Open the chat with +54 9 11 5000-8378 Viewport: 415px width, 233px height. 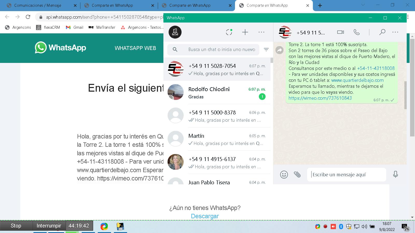click(x=217, y=116)
